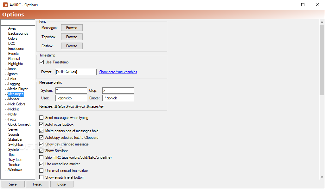
Task: Open Treebar settings
Action: click(x=14, y=165)
